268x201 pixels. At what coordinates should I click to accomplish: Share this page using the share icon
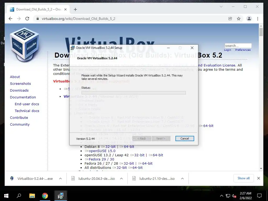[x=230, y=19]
